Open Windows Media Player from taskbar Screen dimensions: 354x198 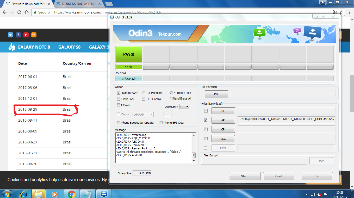pos(55,194)
